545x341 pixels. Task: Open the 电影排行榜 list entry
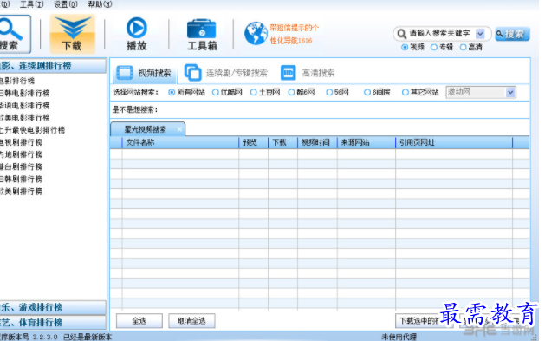point(17,81)
